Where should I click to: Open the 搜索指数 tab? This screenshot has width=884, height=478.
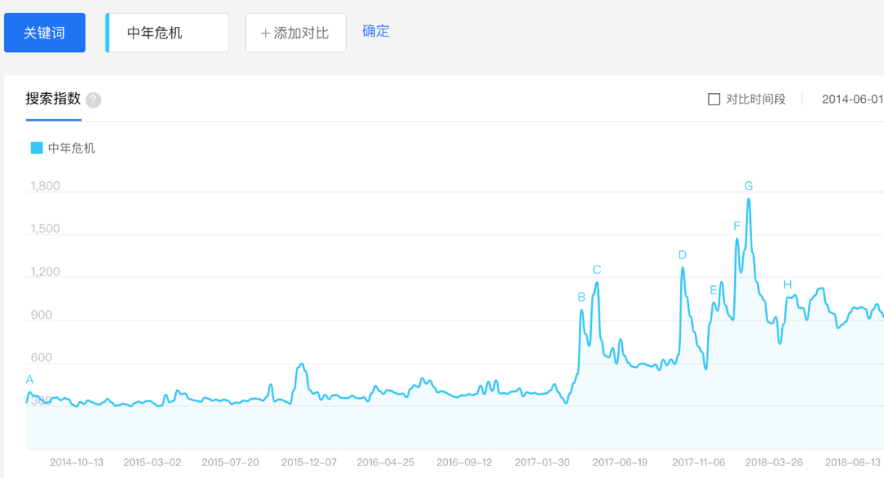point(53,99)
